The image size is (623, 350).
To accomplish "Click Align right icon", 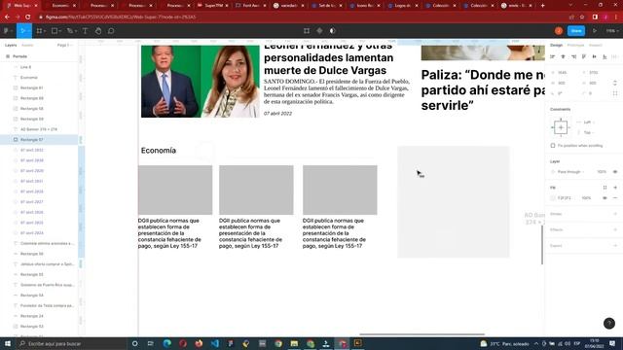I will pyautogui.click(x=573, y=56).
